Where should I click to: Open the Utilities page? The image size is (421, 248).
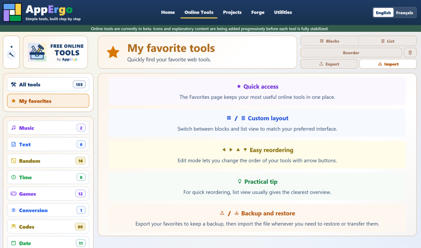pos(283,12)
